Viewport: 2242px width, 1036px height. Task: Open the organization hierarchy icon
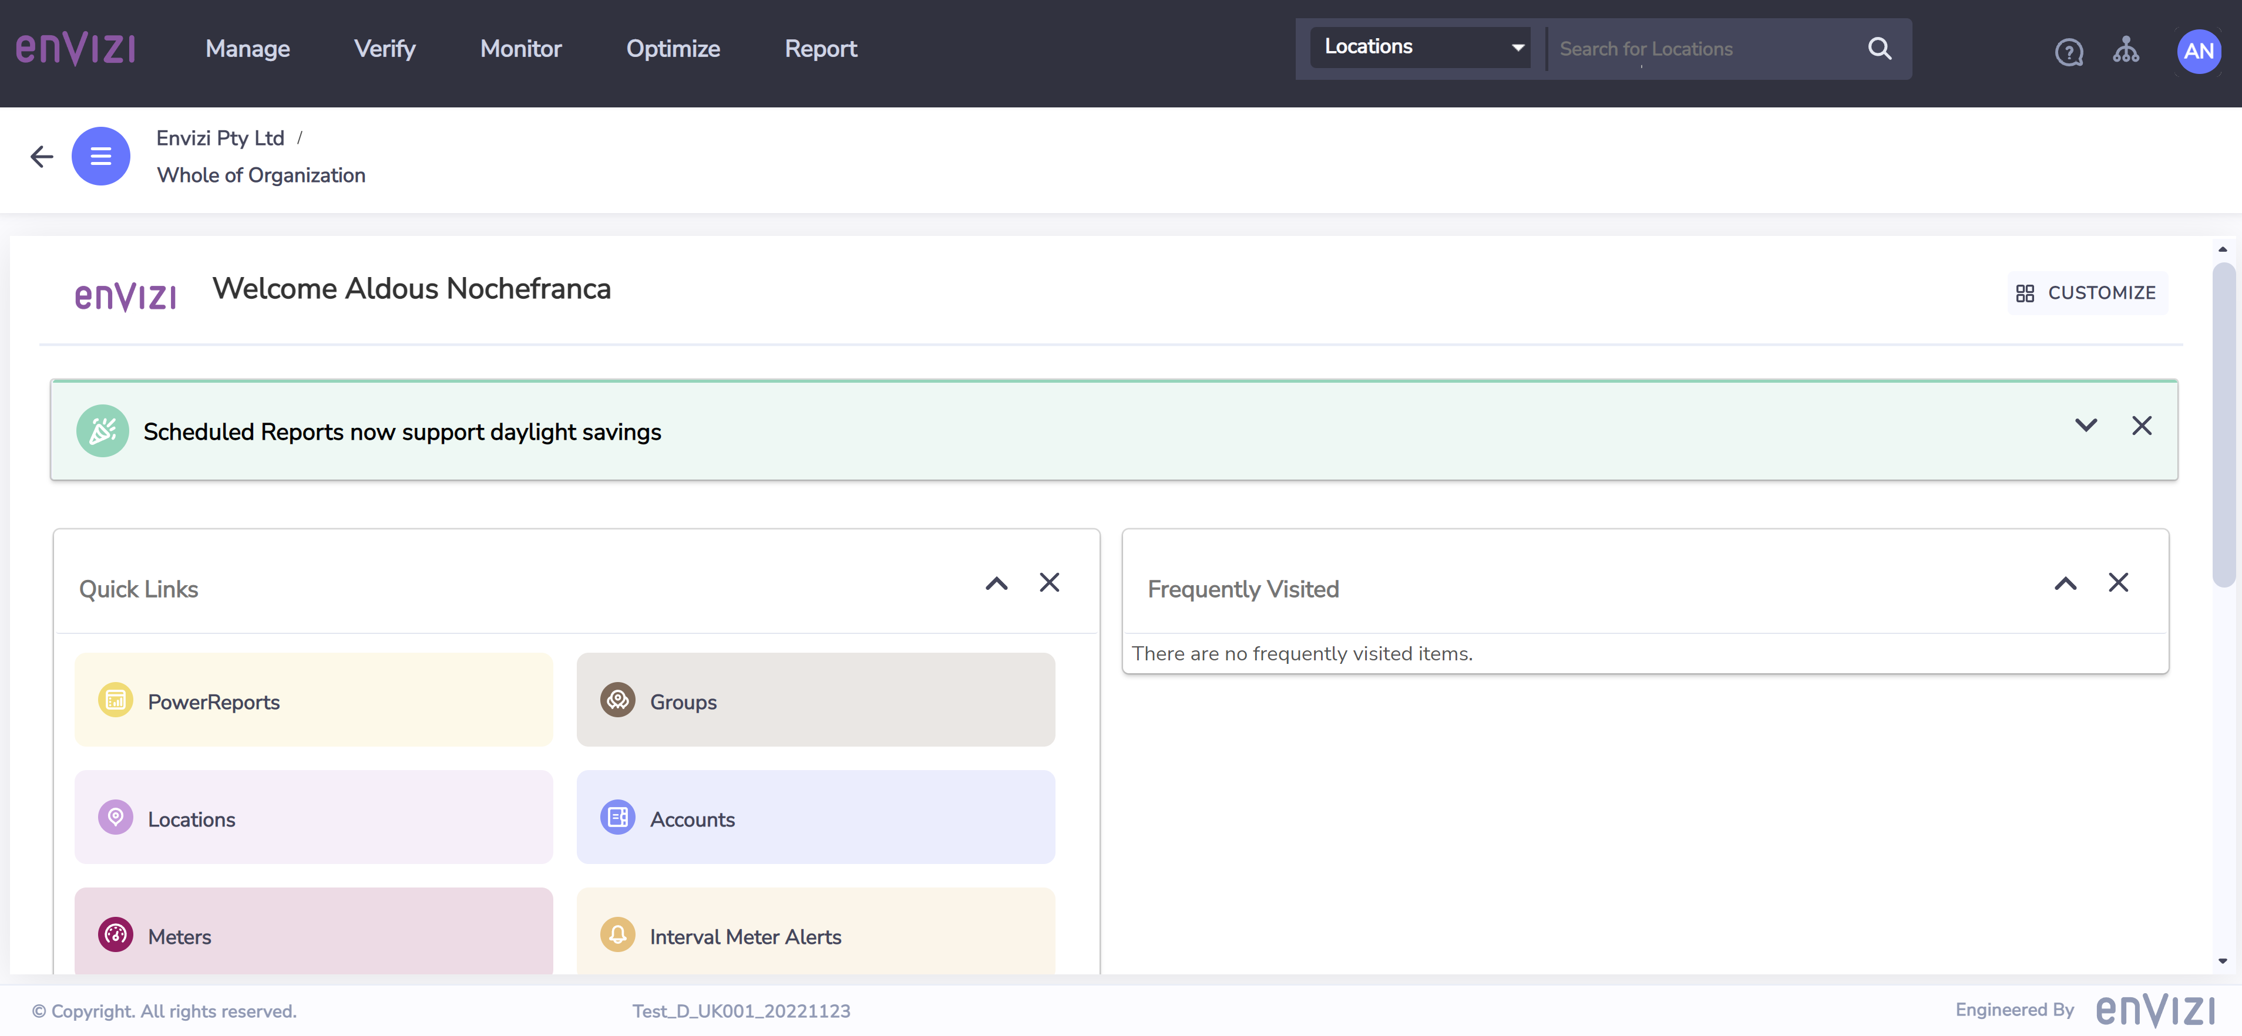(2125, 49)
